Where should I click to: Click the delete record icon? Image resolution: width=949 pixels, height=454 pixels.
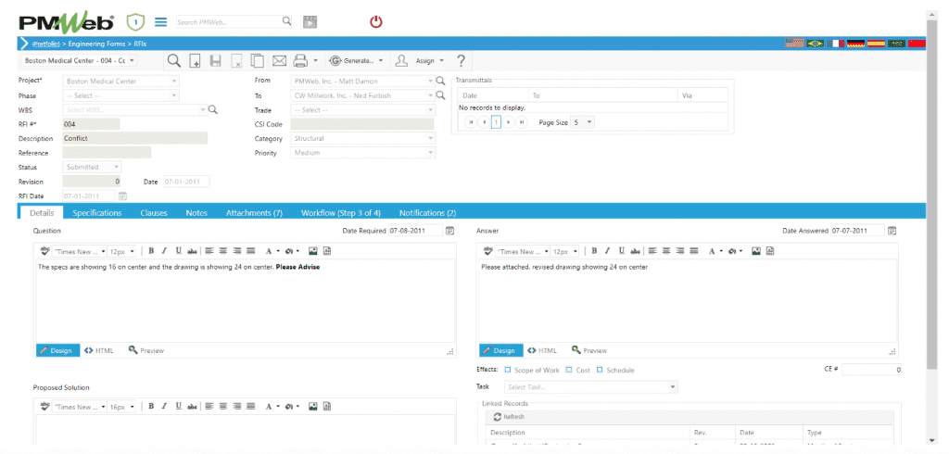coord(237,61)
